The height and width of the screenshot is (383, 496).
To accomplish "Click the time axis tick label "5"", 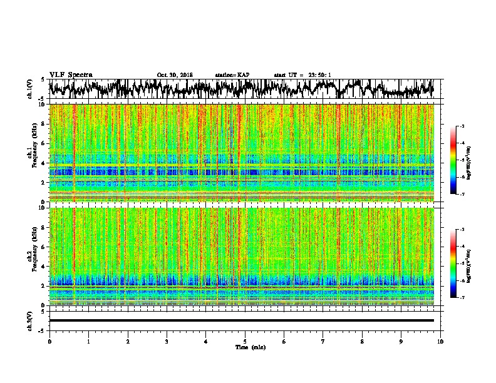I will (245, 342).
